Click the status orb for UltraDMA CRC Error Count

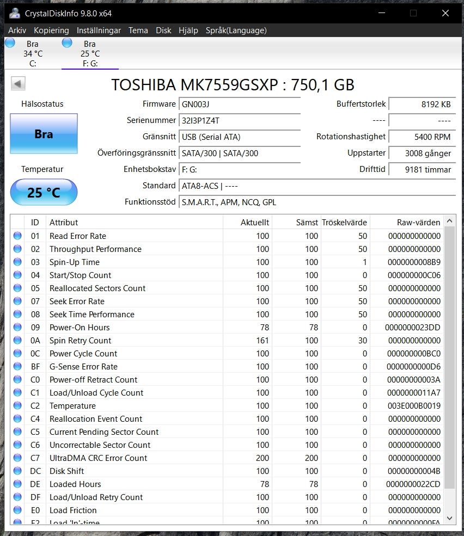pyautogui.click(x=17, y=458)
